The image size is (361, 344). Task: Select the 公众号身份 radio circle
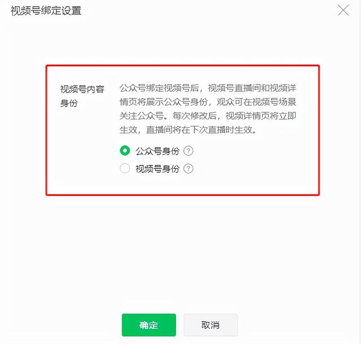[125, 151]
